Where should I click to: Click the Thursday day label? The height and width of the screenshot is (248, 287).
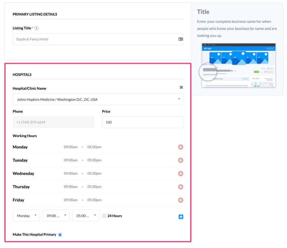point(21,187)
